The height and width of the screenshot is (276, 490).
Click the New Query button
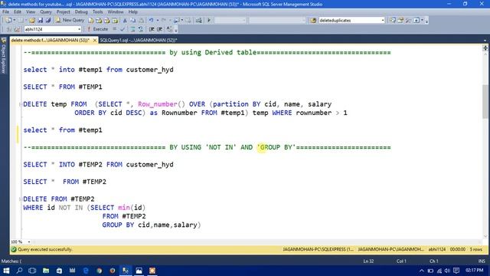click(x=70, y=21)
